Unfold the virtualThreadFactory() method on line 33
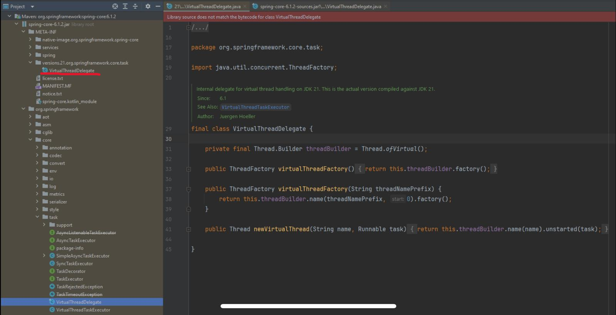616x315 pixels. click(189, 169)
